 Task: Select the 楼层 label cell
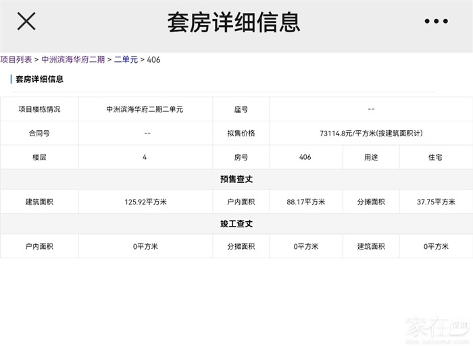coord(39,157)
